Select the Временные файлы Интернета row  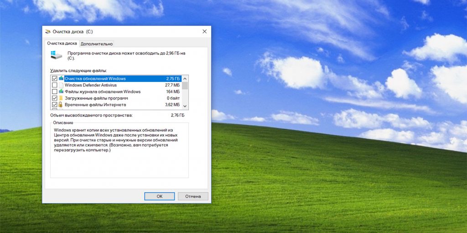[x=116, y=105]
